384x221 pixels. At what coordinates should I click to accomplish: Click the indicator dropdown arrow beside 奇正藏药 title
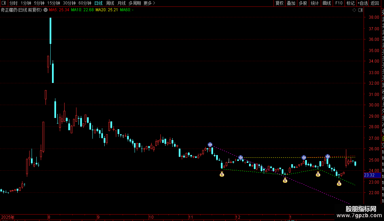click(x=46, y=10)
